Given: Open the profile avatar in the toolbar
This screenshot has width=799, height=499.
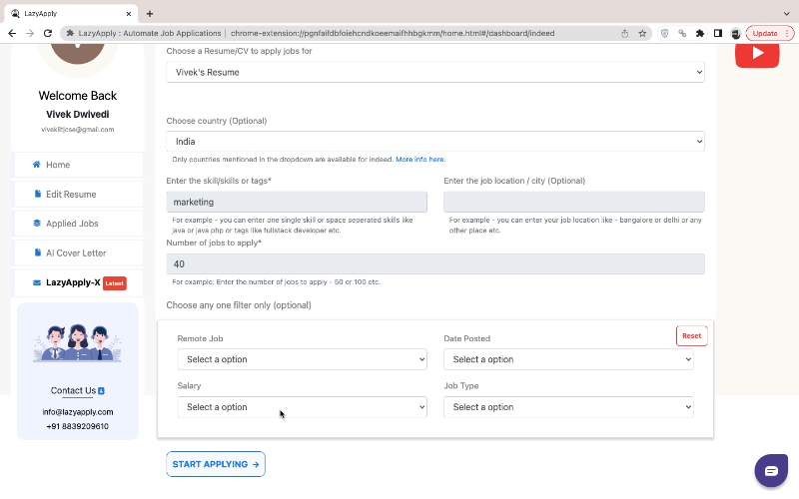Looking at the screenshot, I should (x=735, y=34).
